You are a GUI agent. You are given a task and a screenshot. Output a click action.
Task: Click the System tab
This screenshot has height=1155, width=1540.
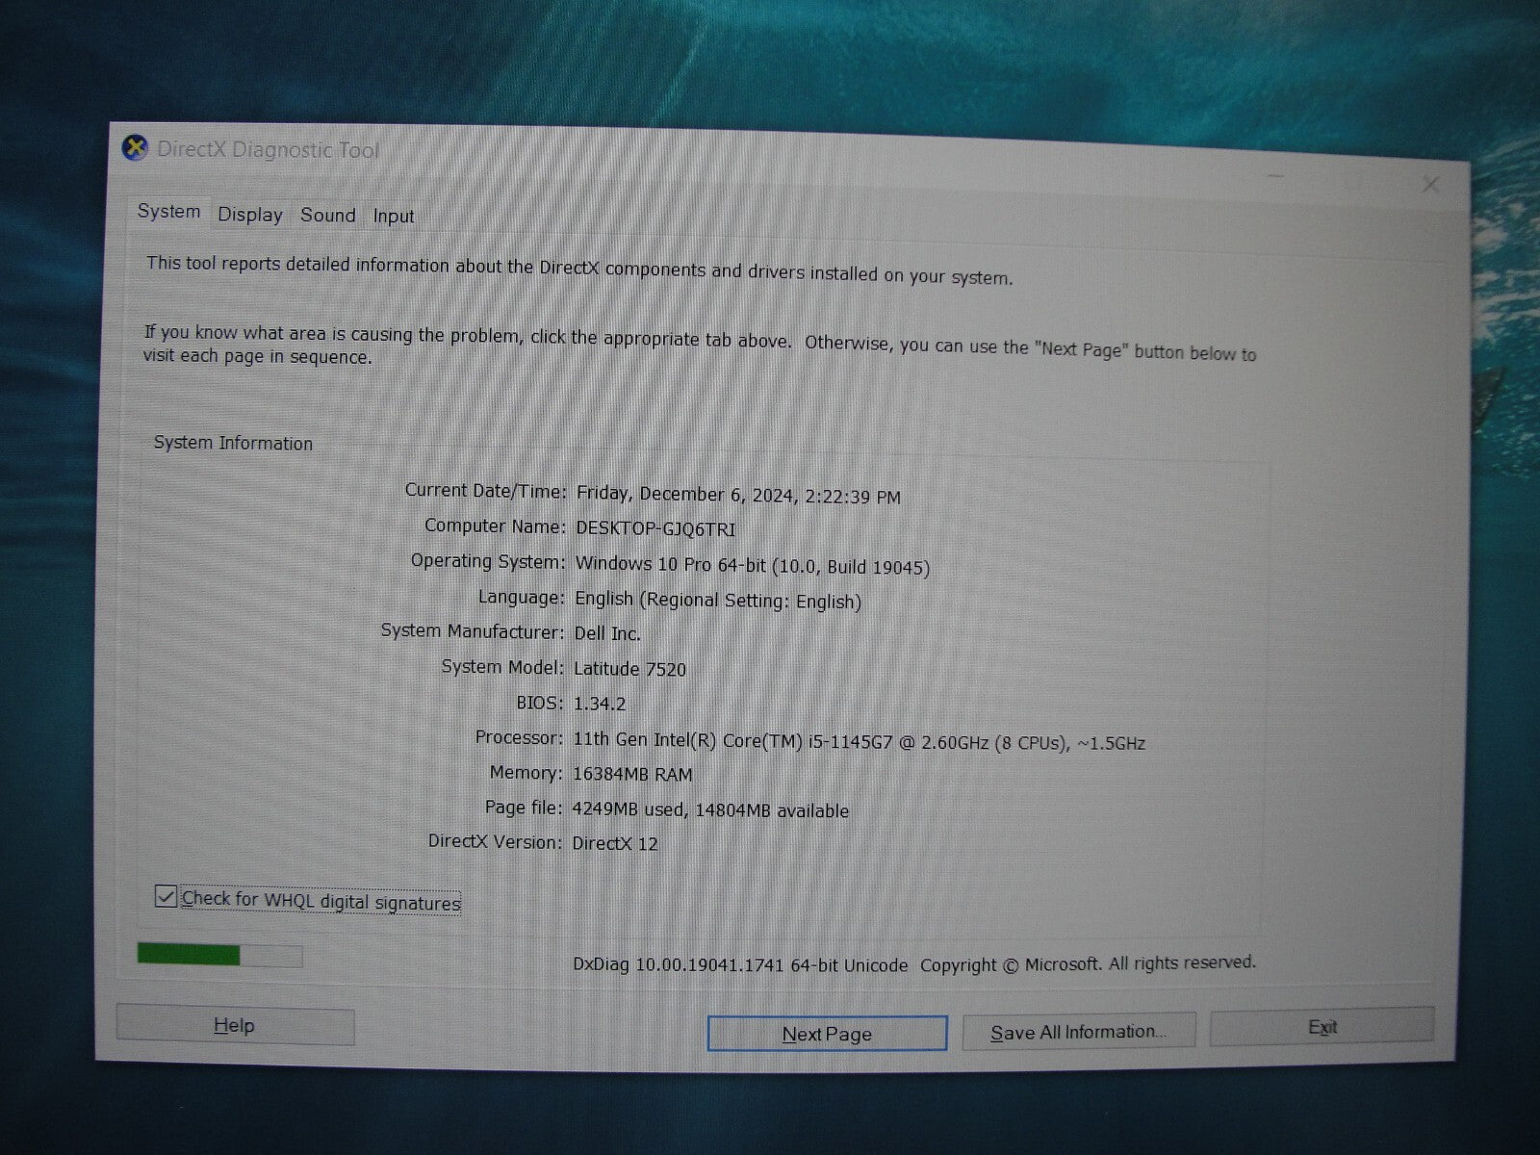(168, 212)
